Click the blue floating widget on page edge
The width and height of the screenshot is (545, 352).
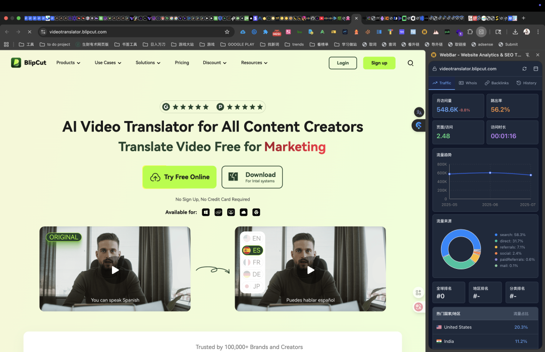pos(418,126)
